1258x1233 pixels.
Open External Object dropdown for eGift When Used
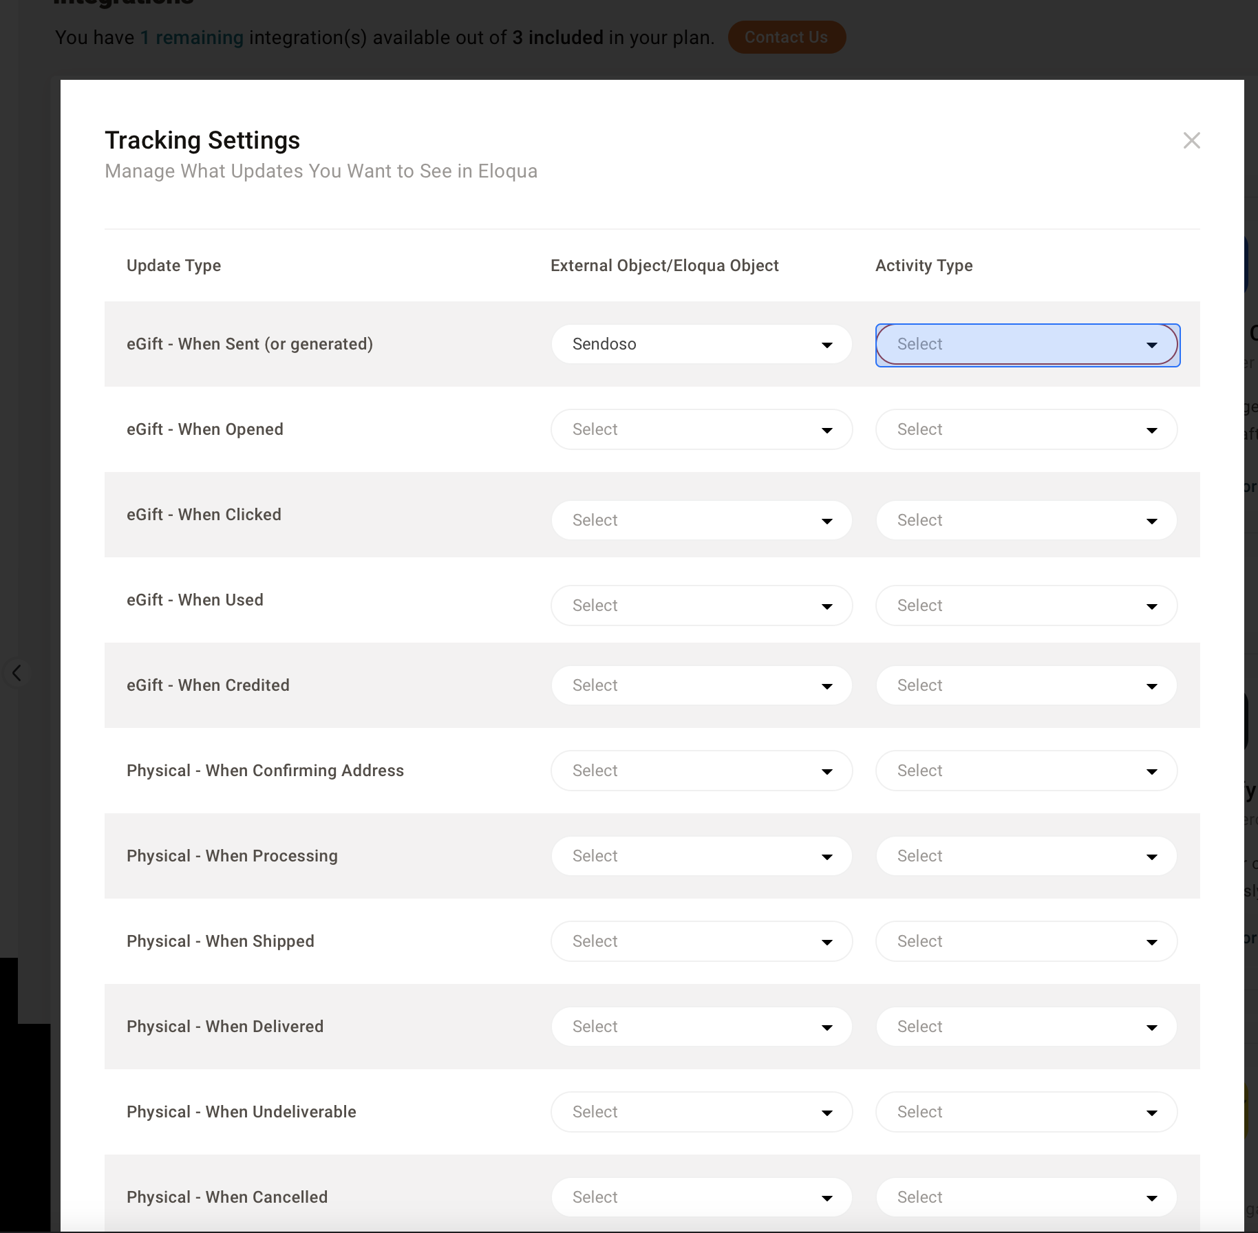(x=701, y=605)
